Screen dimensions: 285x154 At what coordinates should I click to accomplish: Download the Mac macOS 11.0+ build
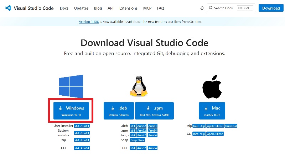click(x=213, y=111)
